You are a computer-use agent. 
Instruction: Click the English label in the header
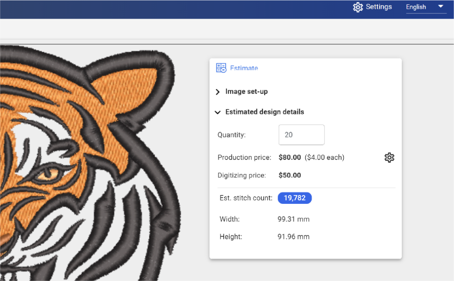point(416,7)
